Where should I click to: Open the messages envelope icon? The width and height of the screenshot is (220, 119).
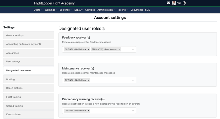point(168,3)
